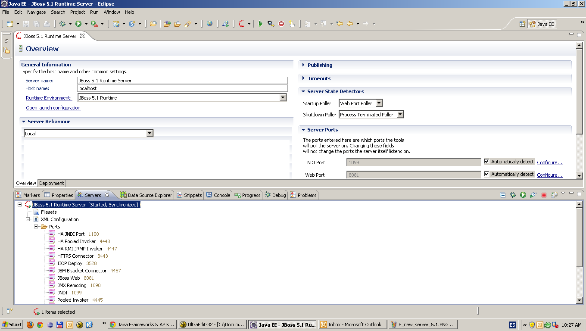Screen dimensions: 586x331
Task: Launch Debug from the main toolbar
Action: (63, 24)
